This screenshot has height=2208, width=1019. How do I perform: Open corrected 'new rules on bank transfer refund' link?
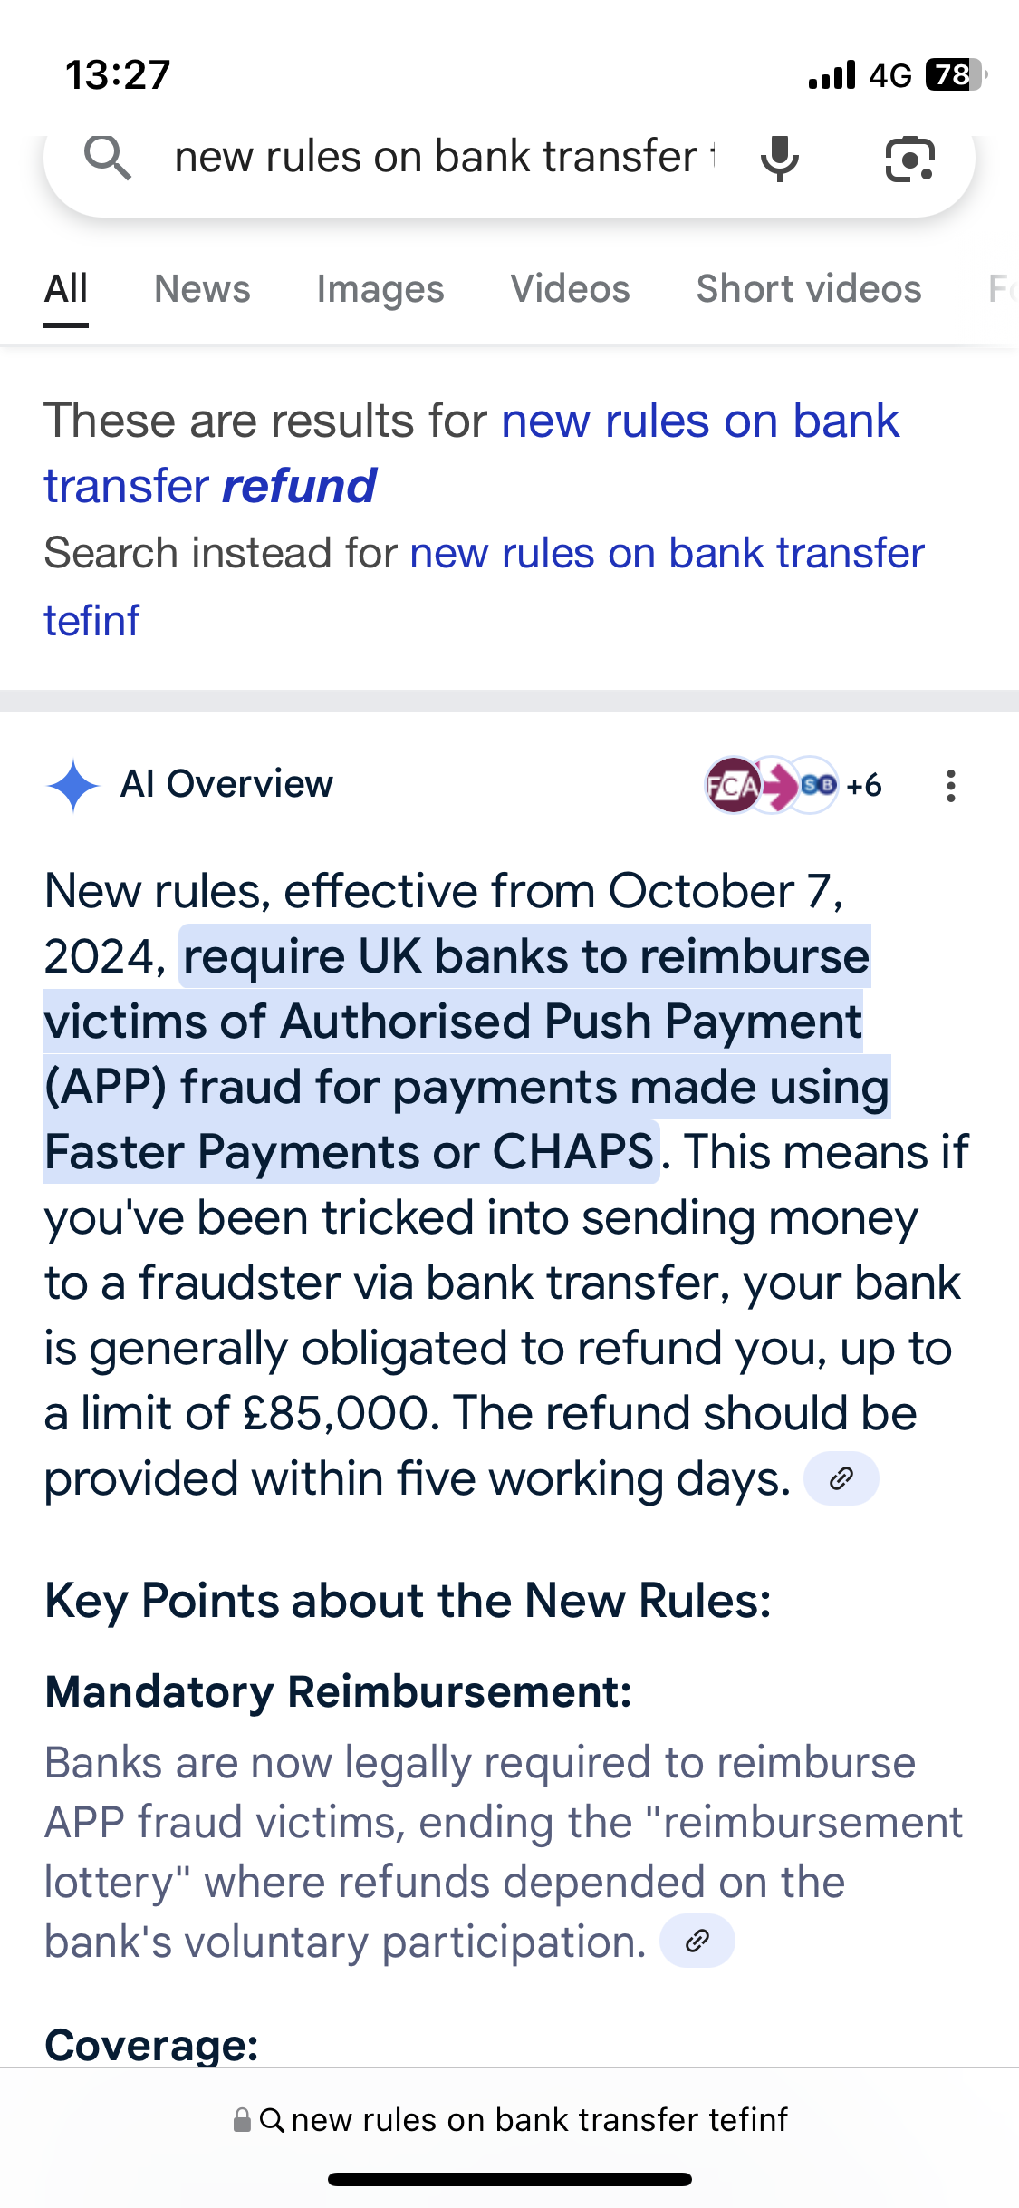[471, 453]
